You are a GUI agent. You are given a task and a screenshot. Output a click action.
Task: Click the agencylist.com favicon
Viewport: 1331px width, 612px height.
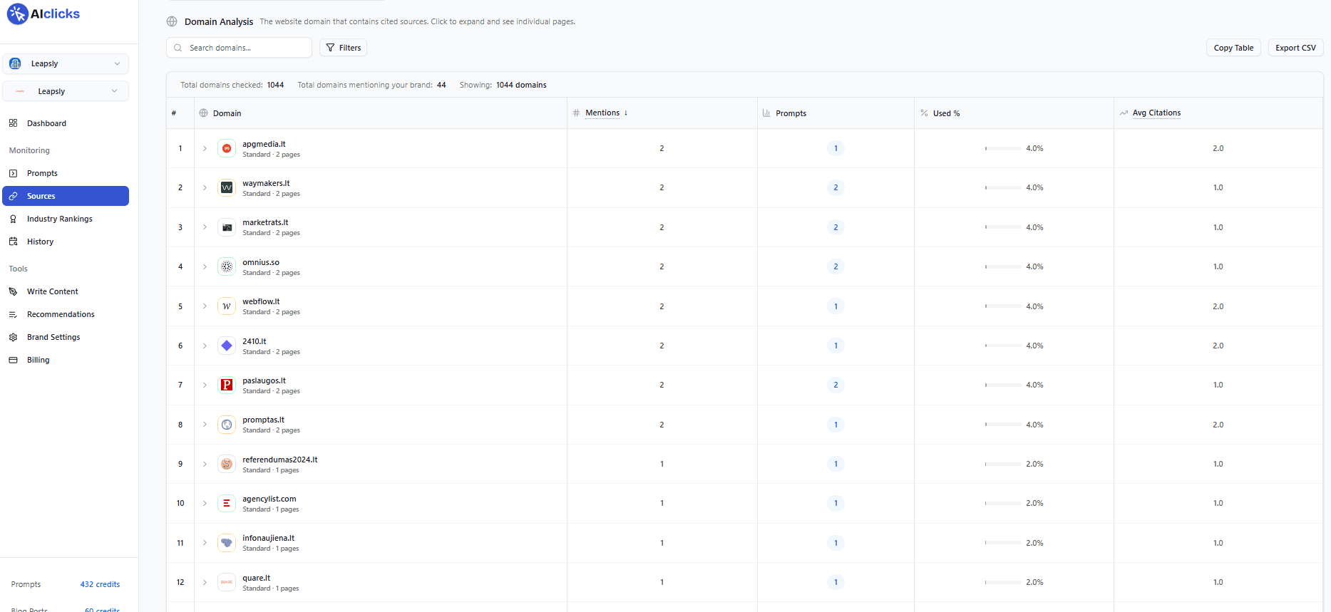[227, 503]
